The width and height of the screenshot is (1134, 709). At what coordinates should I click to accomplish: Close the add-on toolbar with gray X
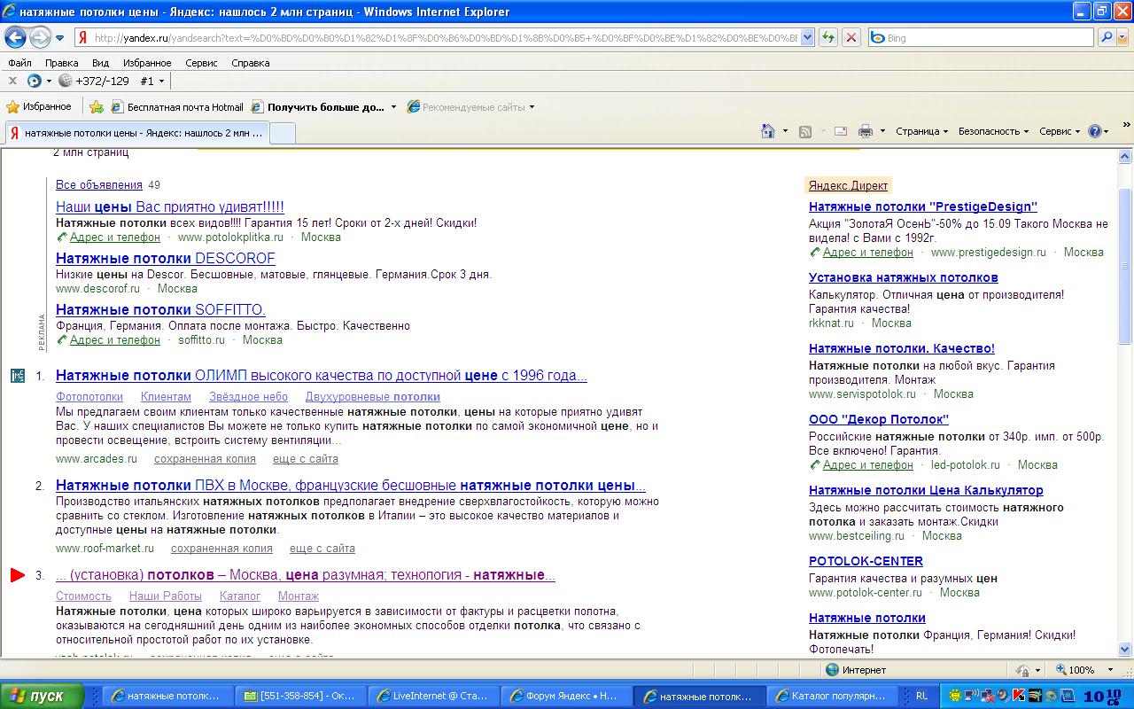click(12, 81)
